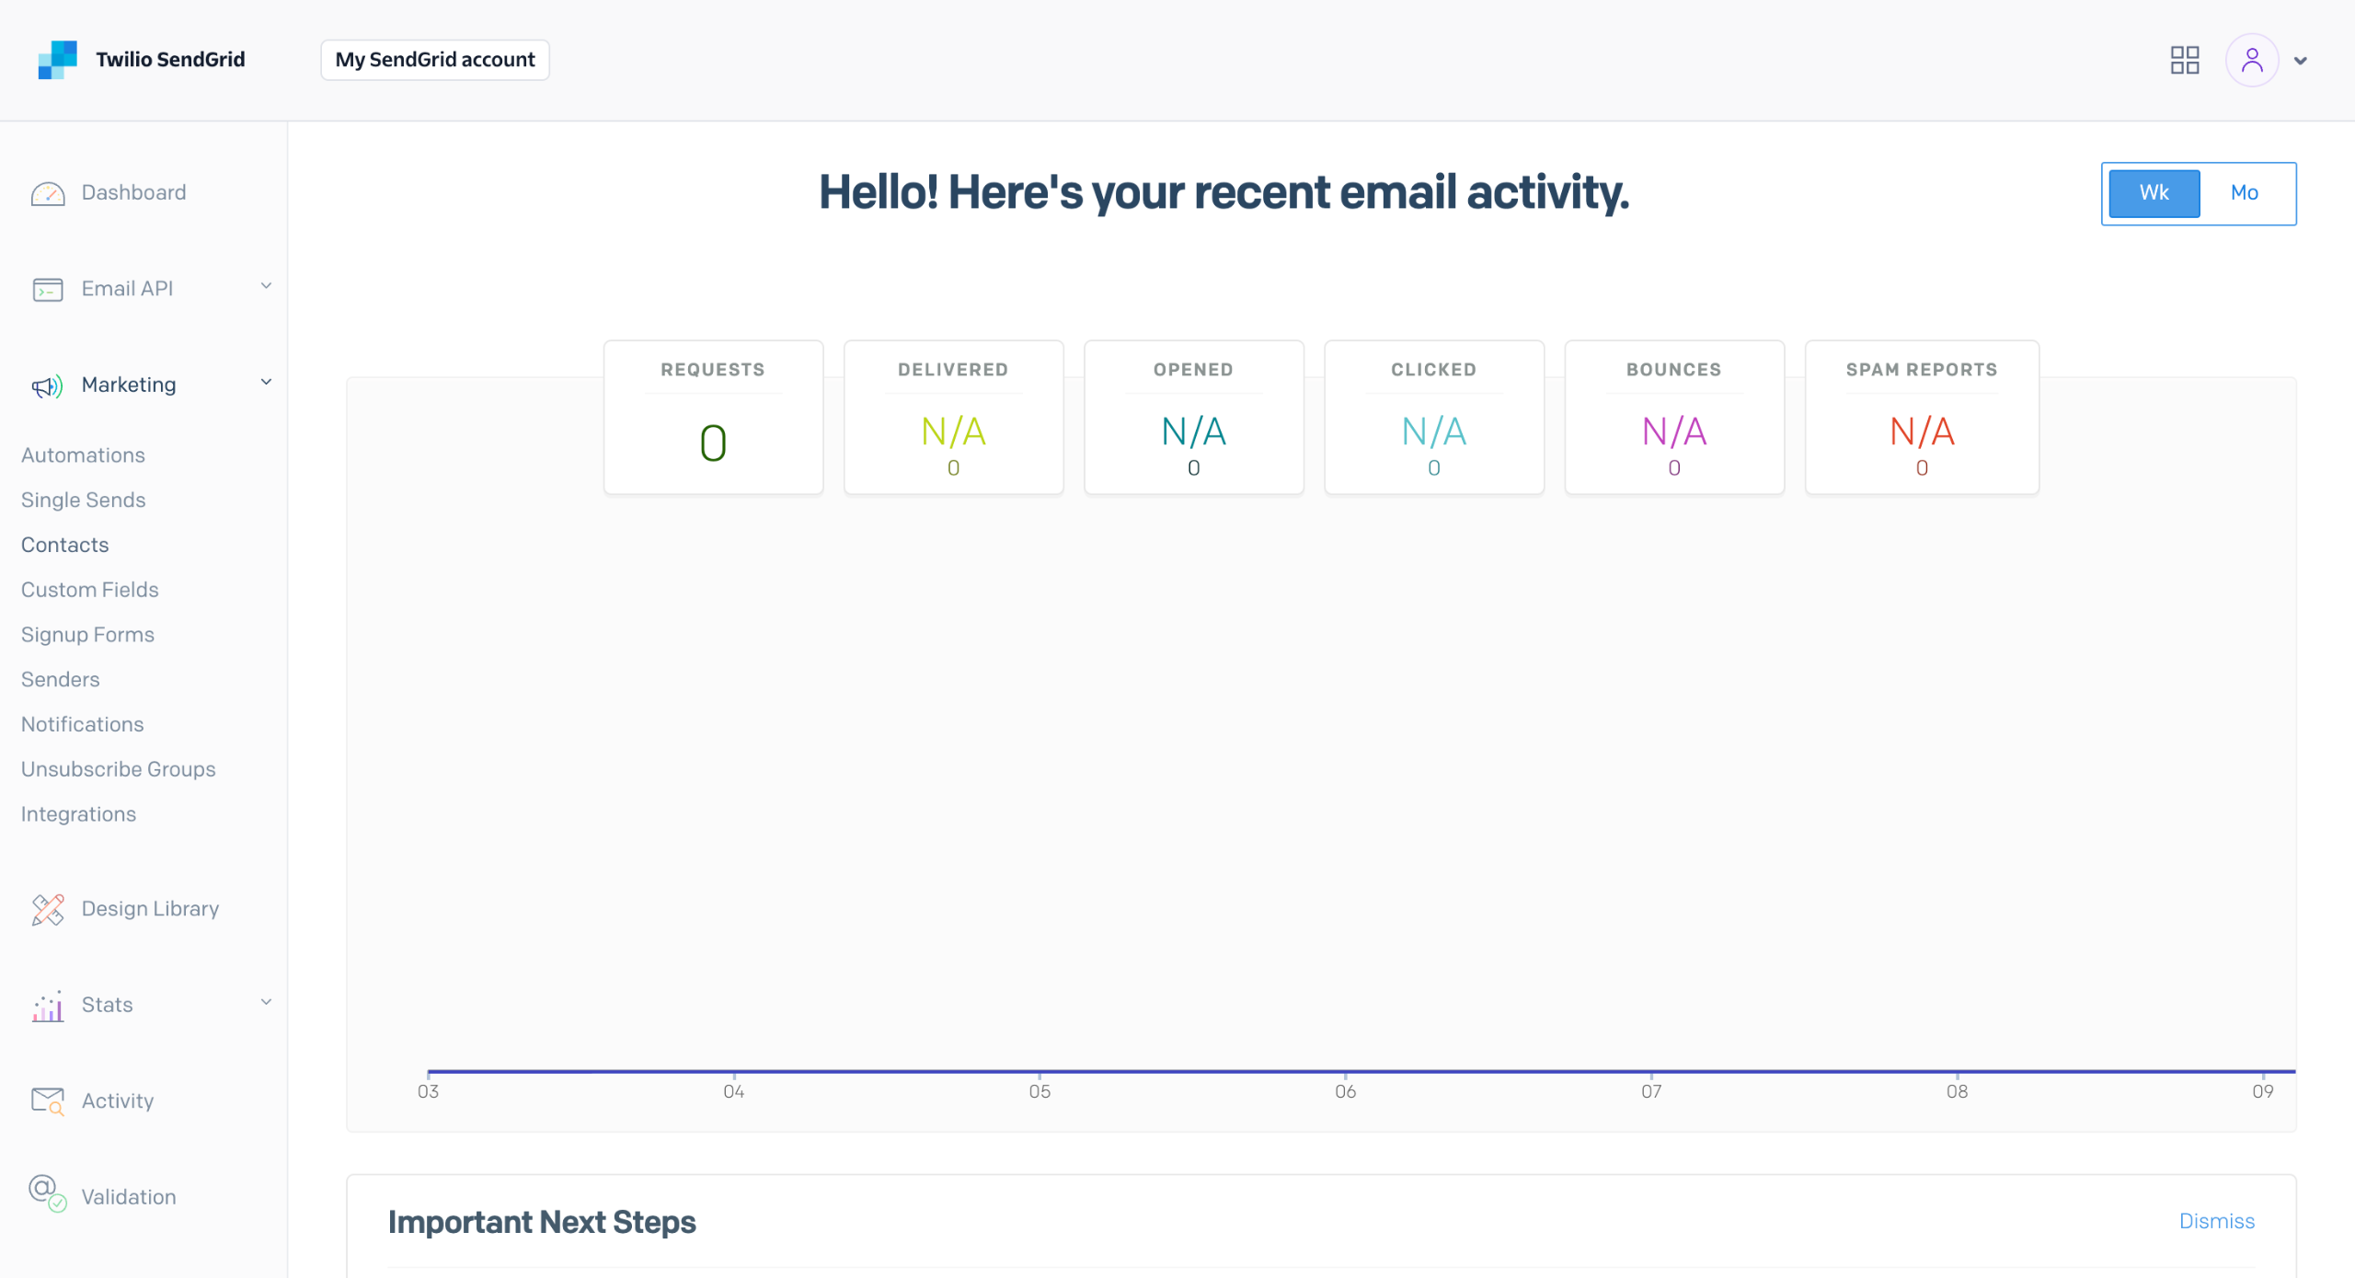
Task: Click the Validation at-sign icon
Action: point(48,1194)
